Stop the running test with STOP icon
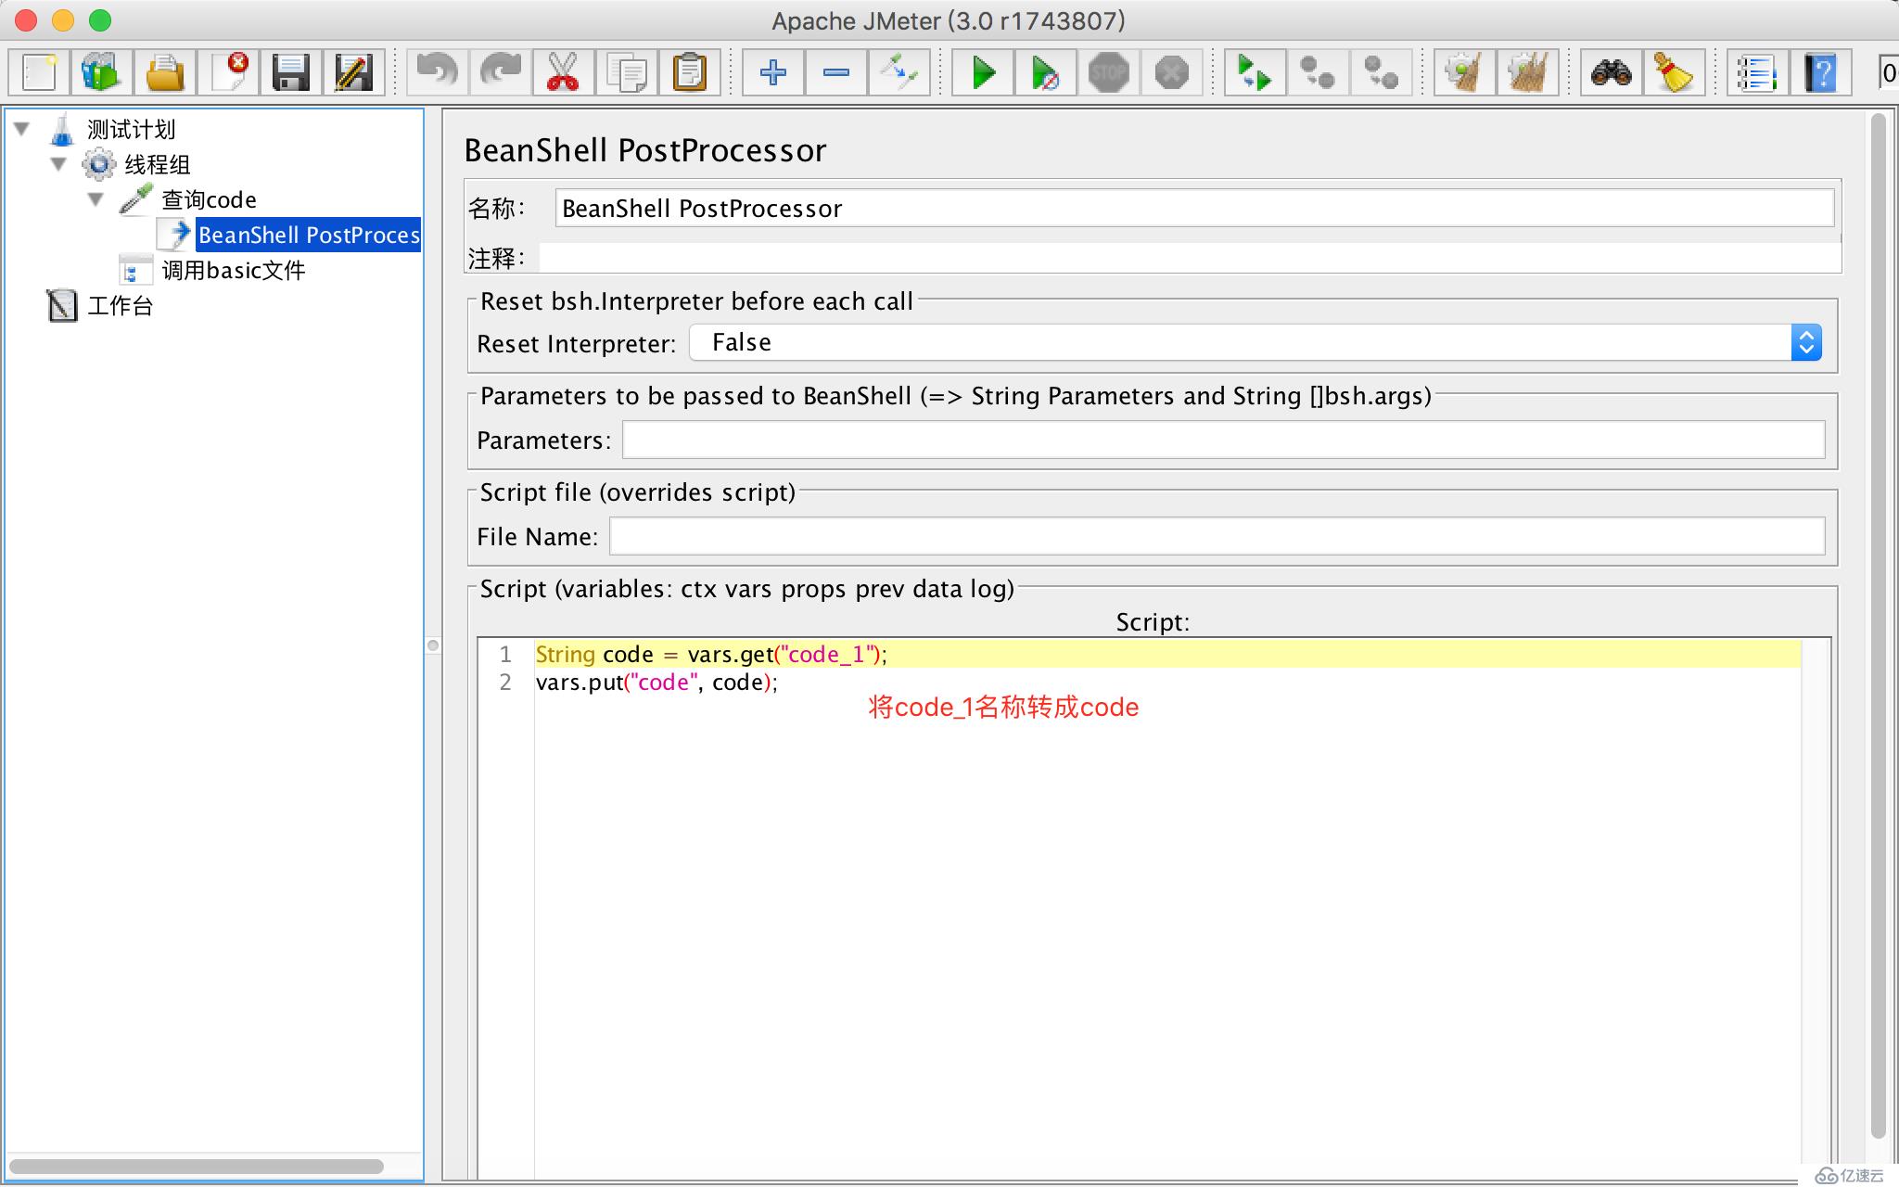 click(1109, 72)
